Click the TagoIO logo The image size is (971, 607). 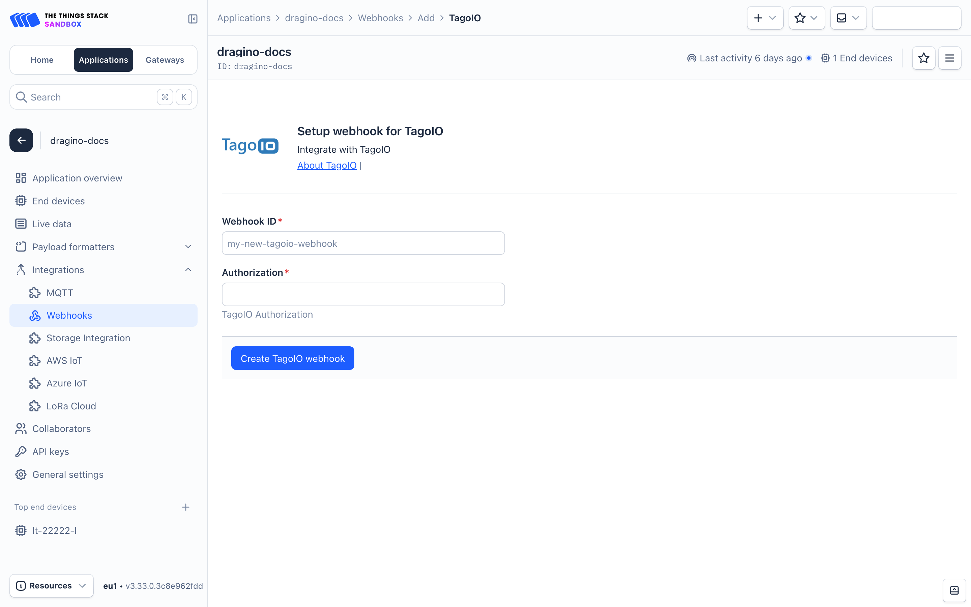pyautogui.click(x=250, y=145)
